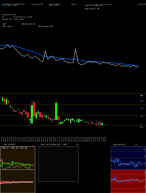Click the '(MGR) 0, 20, 20' ADX values

coord(28,24)
